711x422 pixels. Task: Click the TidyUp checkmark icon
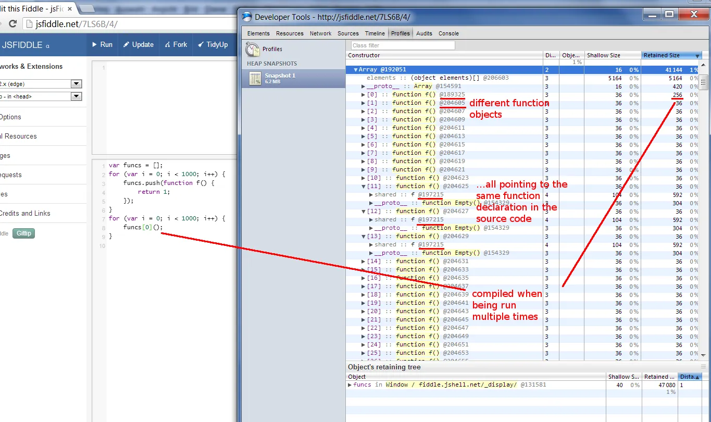(201, 45)
